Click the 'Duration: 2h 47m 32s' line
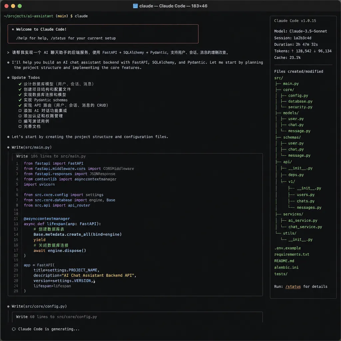Viewport: 341px width, 341px height. coord(296,45)
